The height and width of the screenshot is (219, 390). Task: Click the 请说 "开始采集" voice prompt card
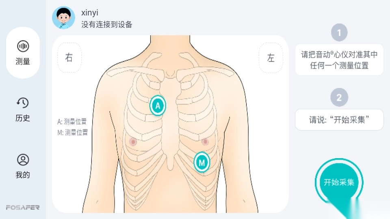[x=339, y=120]
